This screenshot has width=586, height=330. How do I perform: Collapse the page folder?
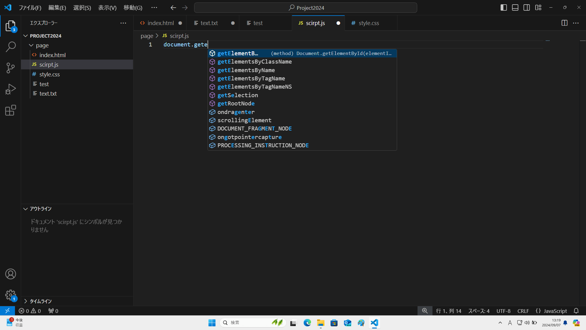coord(31,45)
